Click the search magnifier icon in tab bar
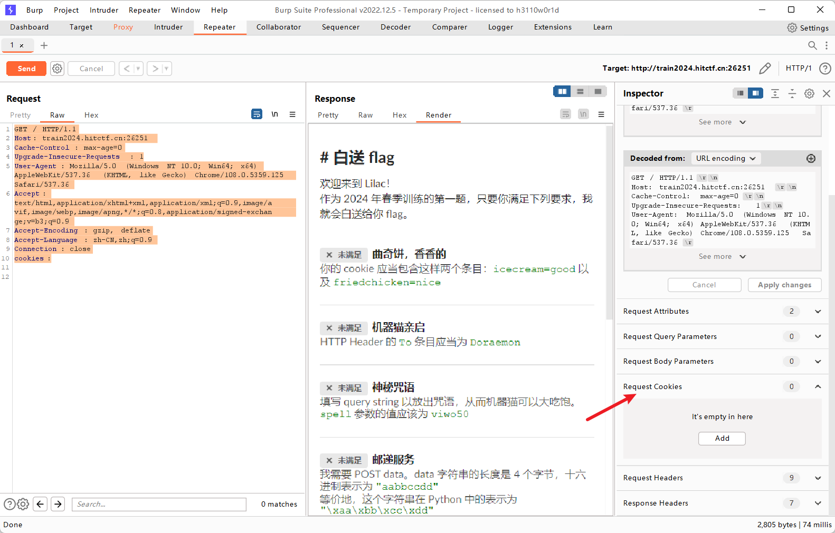 [x=812, y=45]
